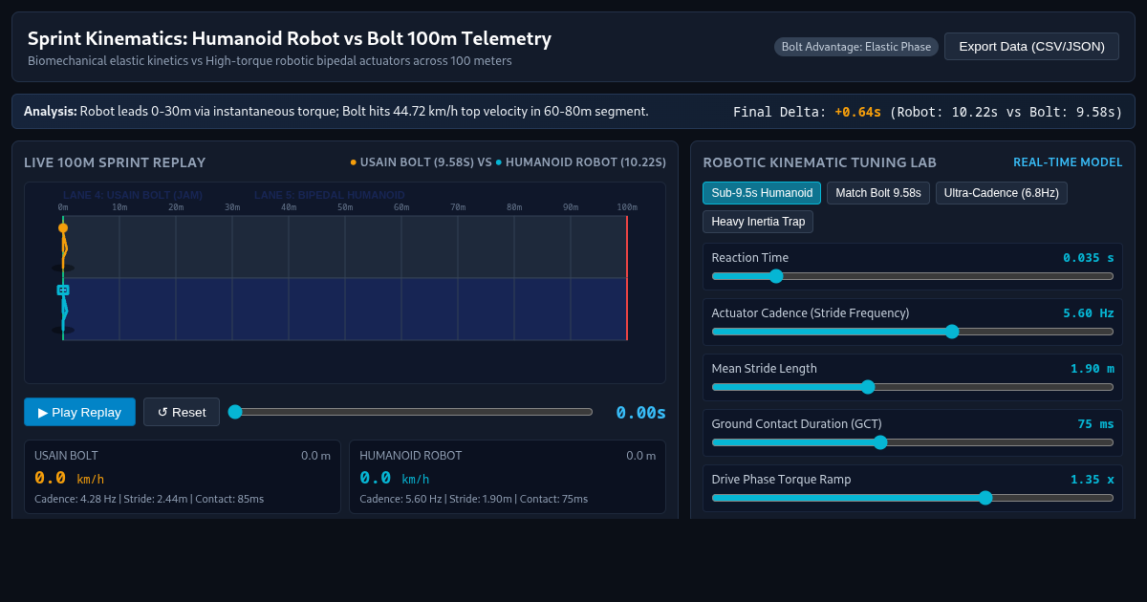Click the Bolt cadence 4.28 Hz stats line

click(149, 499)
